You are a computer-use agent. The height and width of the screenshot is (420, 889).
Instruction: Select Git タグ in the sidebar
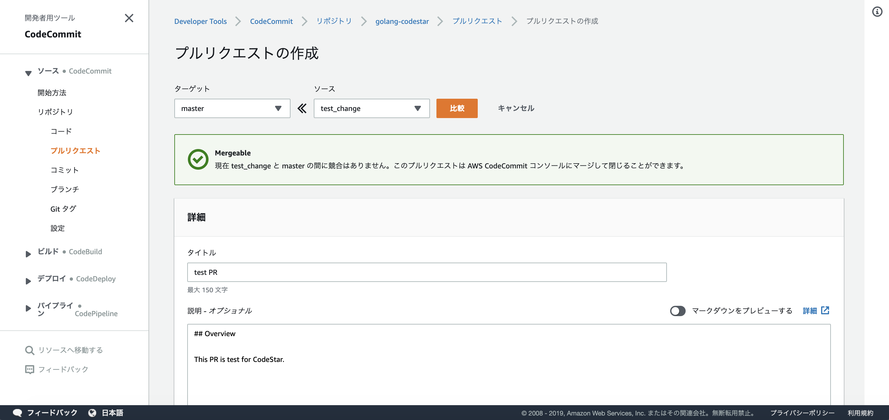(63, 209)
